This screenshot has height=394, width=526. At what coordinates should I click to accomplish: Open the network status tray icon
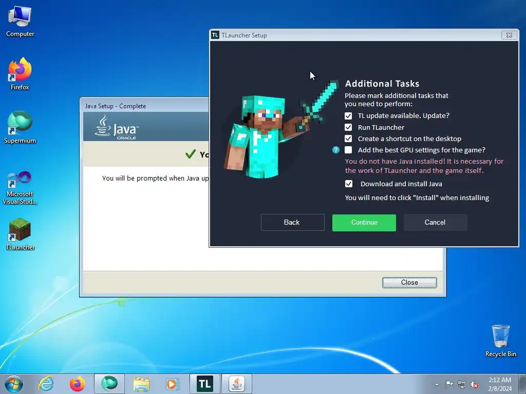point(462,384)
